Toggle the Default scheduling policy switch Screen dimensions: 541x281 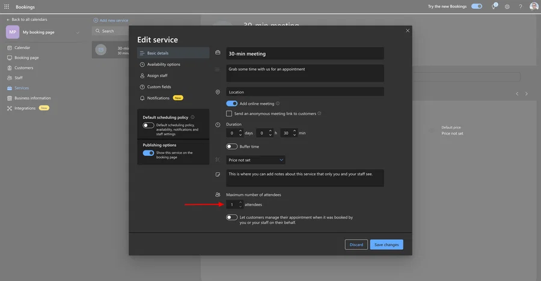click(148, 125)
